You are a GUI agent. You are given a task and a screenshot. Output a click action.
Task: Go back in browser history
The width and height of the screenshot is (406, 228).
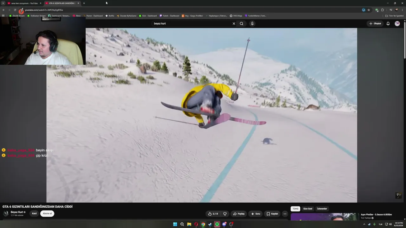pyautogui.click(x=3, y=10)
